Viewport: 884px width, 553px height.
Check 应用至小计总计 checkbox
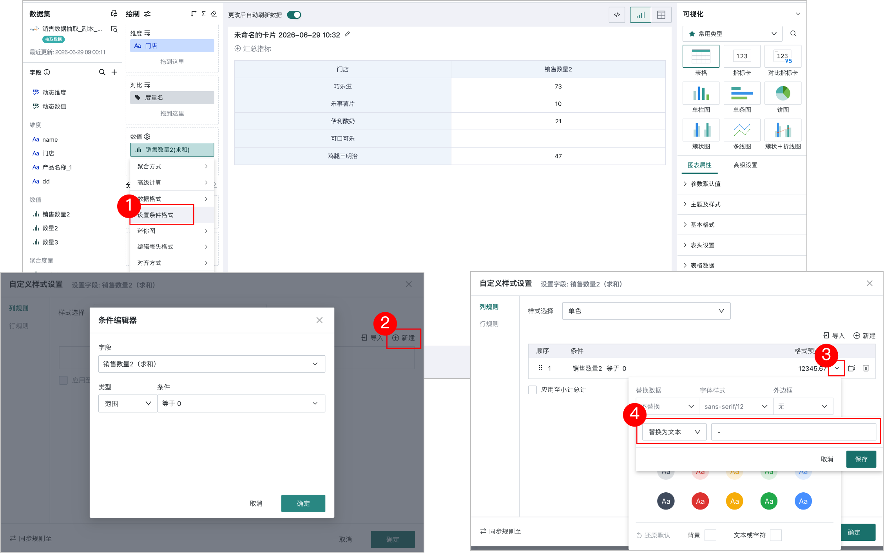pos(533,390)
